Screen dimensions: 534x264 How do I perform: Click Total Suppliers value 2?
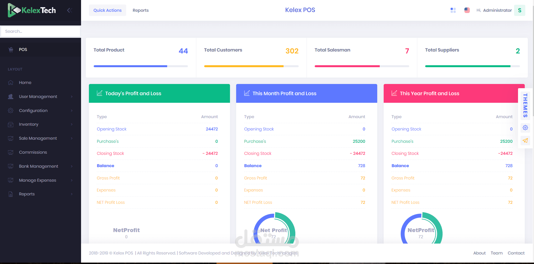[x=518, y=51]
